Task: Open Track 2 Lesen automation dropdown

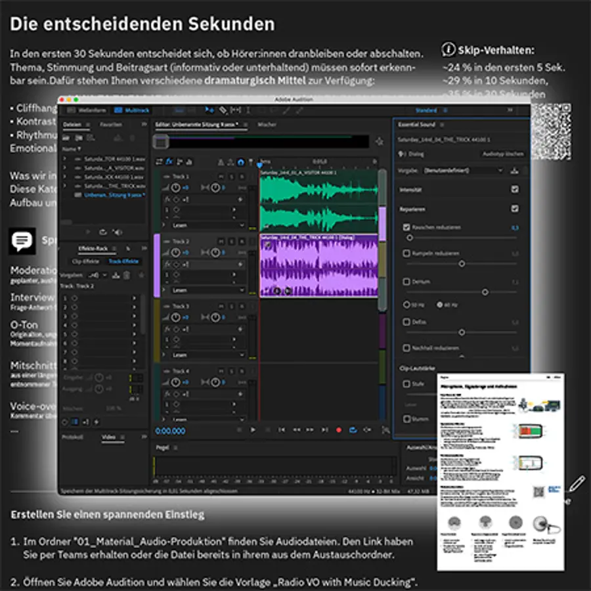Action: (x=208, y=290)
